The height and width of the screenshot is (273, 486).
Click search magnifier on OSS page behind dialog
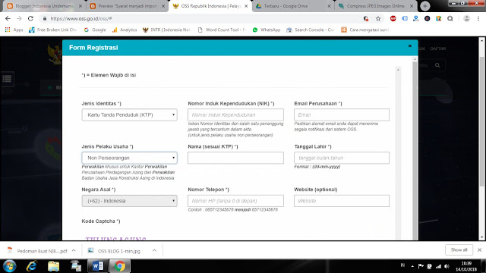coord(437,65)
